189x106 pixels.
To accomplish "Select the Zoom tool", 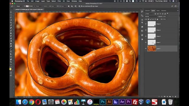I will pos(11,62).
